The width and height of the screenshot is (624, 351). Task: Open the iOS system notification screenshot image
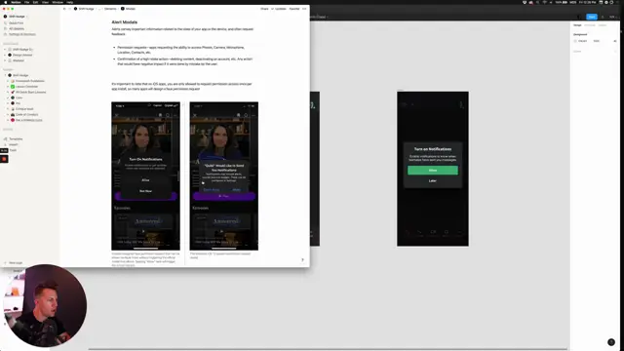tap(224, 175)
